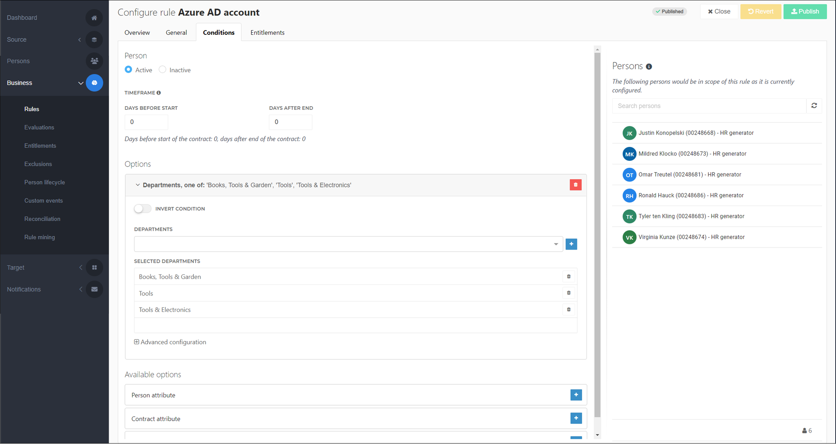This screenshot has height=444, width=836.
Task: Open Evaluations in the sidebar
Action: tap(39, 128)
